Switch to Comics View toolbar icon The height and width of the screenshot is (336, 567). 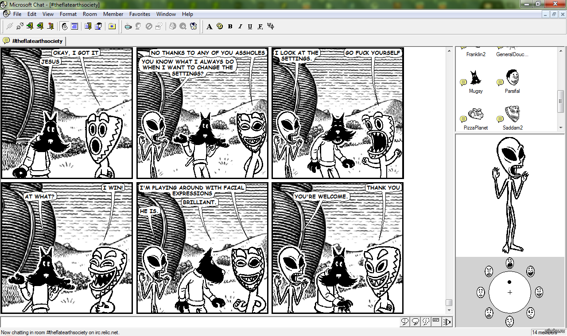(x=64, y=27)
